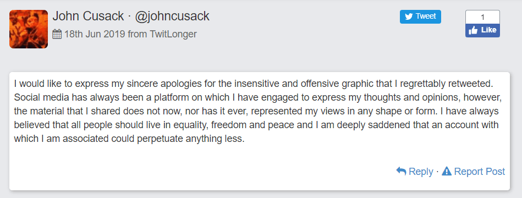Open the @johncusack handle
Screen dimensions: 522x198
(x=172, y=16)
